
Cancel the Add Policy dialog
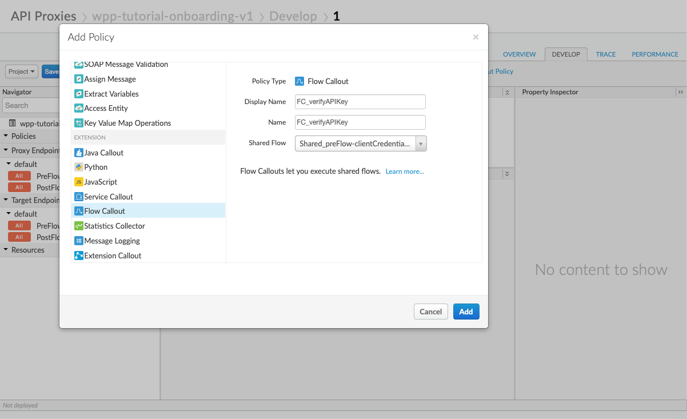click(430, 312)
